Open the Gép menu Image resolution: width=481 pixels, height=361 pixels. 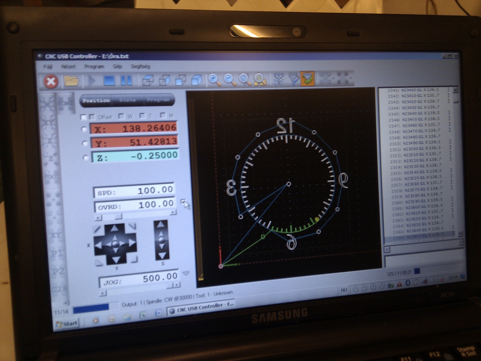[x=118, y=66]
